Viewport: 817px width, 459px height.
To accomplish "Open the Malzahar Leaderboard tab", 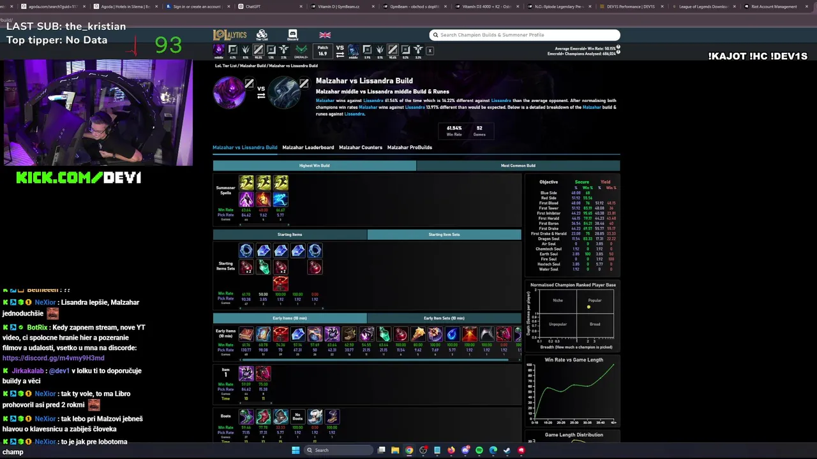I will tap(308, 147).
